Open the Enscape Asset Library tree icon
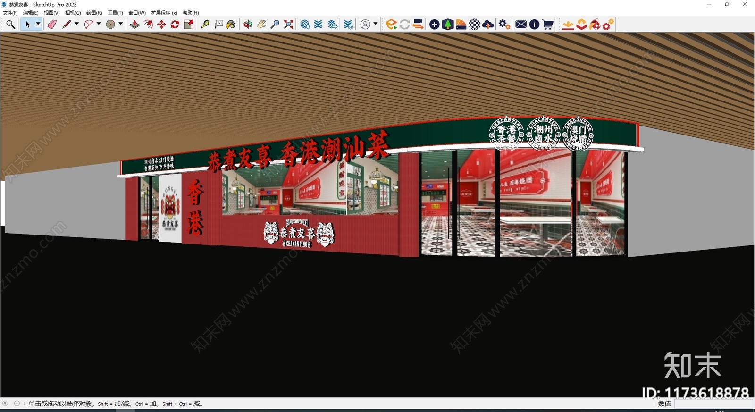755x412 pixels. 448,25
